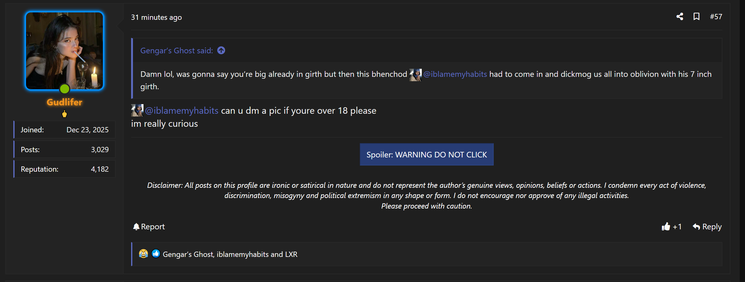Bookmark this post with the bookmark icon

[x=696, y=16]
